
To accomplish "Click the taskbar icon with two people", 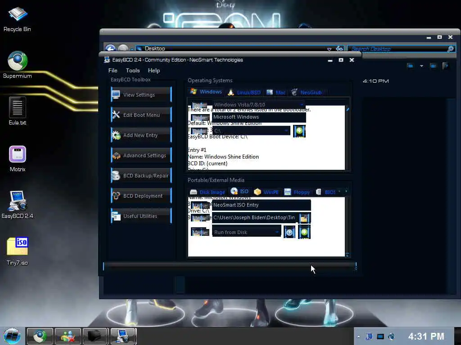I will click(x=68, y=336).
